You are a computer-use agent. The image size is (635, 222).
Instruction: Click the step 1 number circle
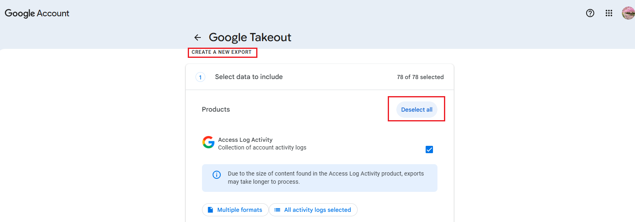[200, 77]
